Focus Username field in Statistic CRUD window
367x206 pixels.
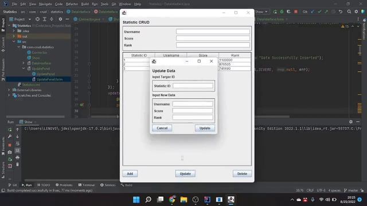pos(213,31)
